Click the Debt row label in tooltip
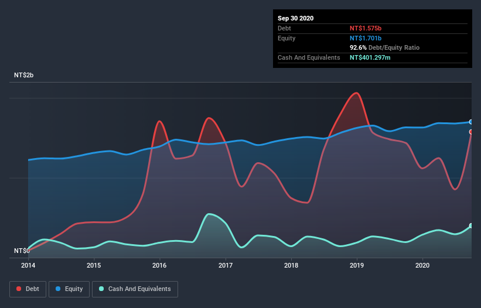 point(284,28)
